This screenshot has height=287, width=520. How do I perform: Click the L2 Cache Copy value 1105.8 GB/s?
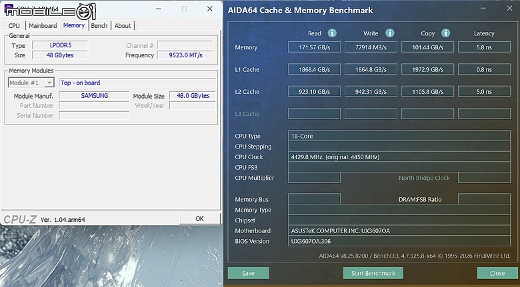point(427,91)
